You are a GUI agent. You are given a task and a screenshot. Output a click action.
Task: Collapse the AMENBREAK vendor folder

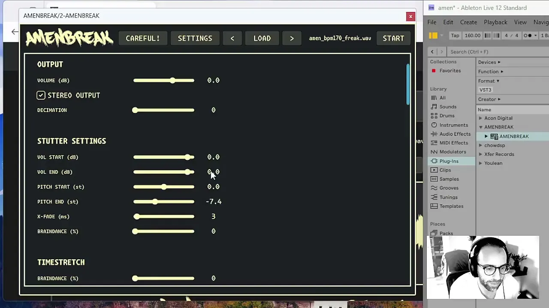pos(480,127)
